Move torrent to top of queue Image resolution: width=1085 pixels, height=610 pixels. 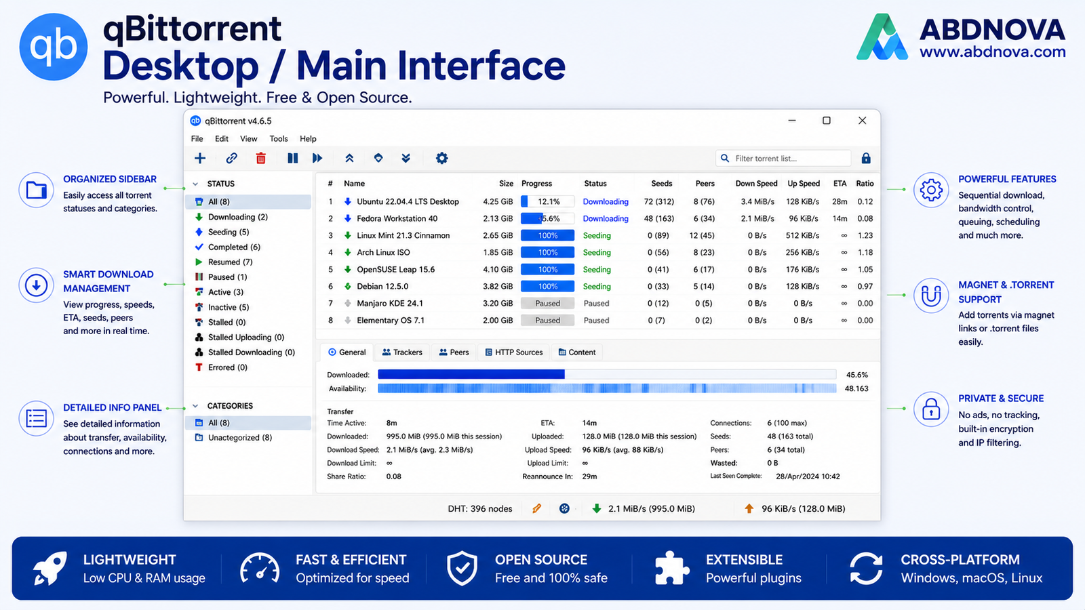click(349, 158)
